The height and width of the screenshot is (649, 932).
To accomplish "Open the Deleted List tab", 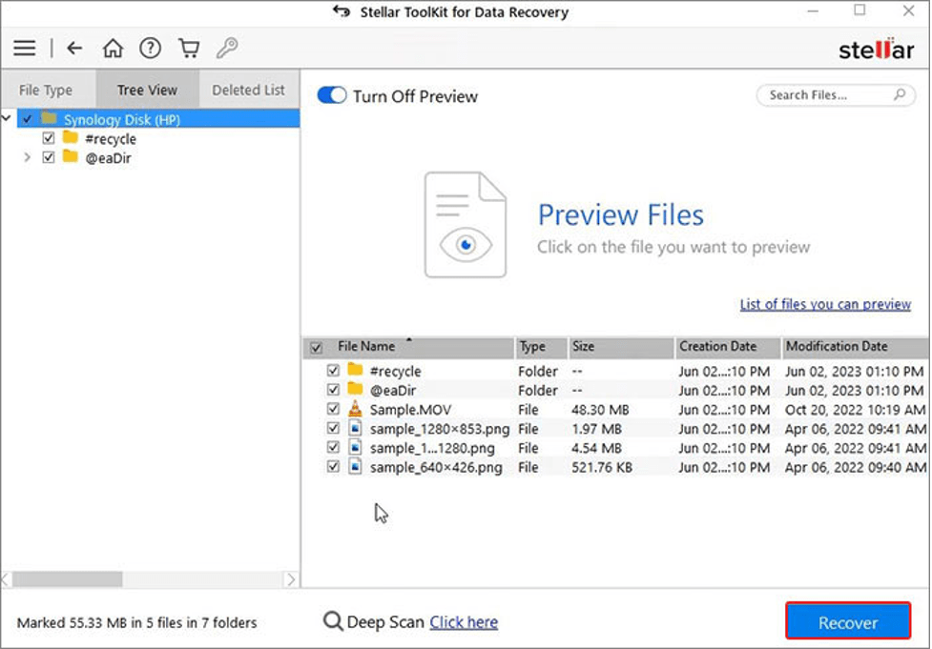I will (247, 89).
